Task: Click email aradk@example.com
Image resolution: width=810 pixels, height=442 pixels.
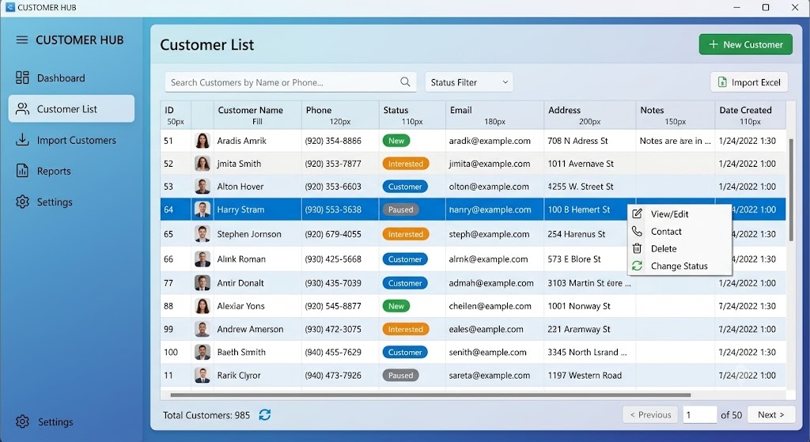Action: pos(490,141)
